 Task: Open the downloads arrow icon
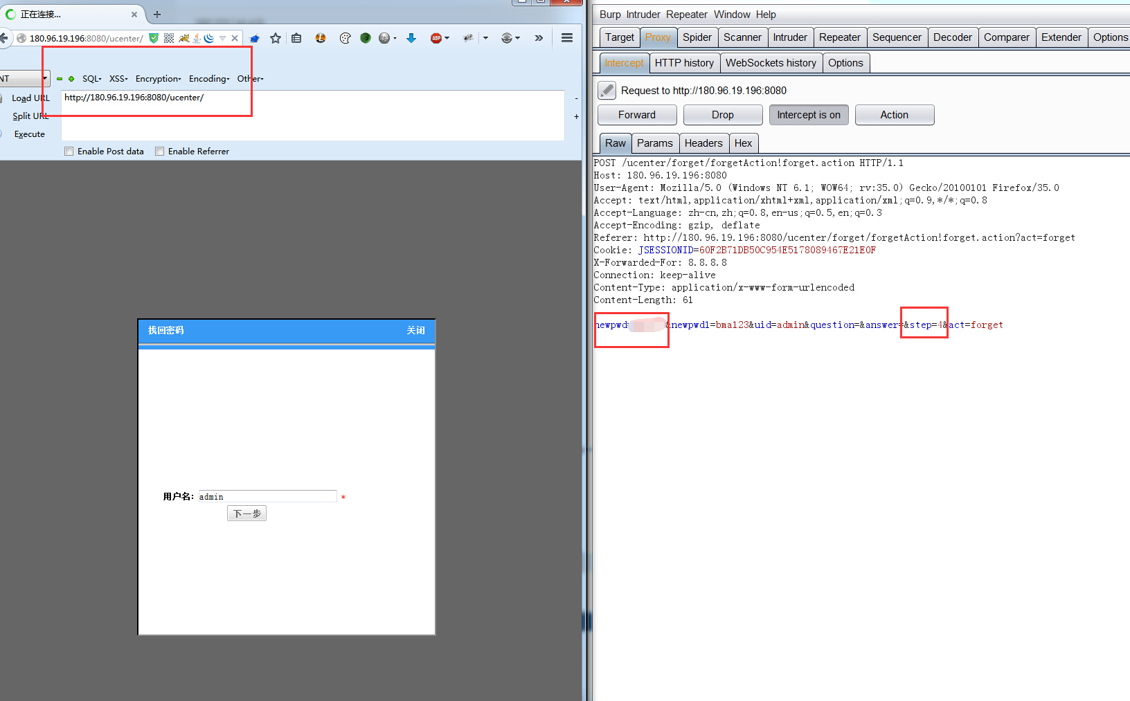(x=411, y=38)
